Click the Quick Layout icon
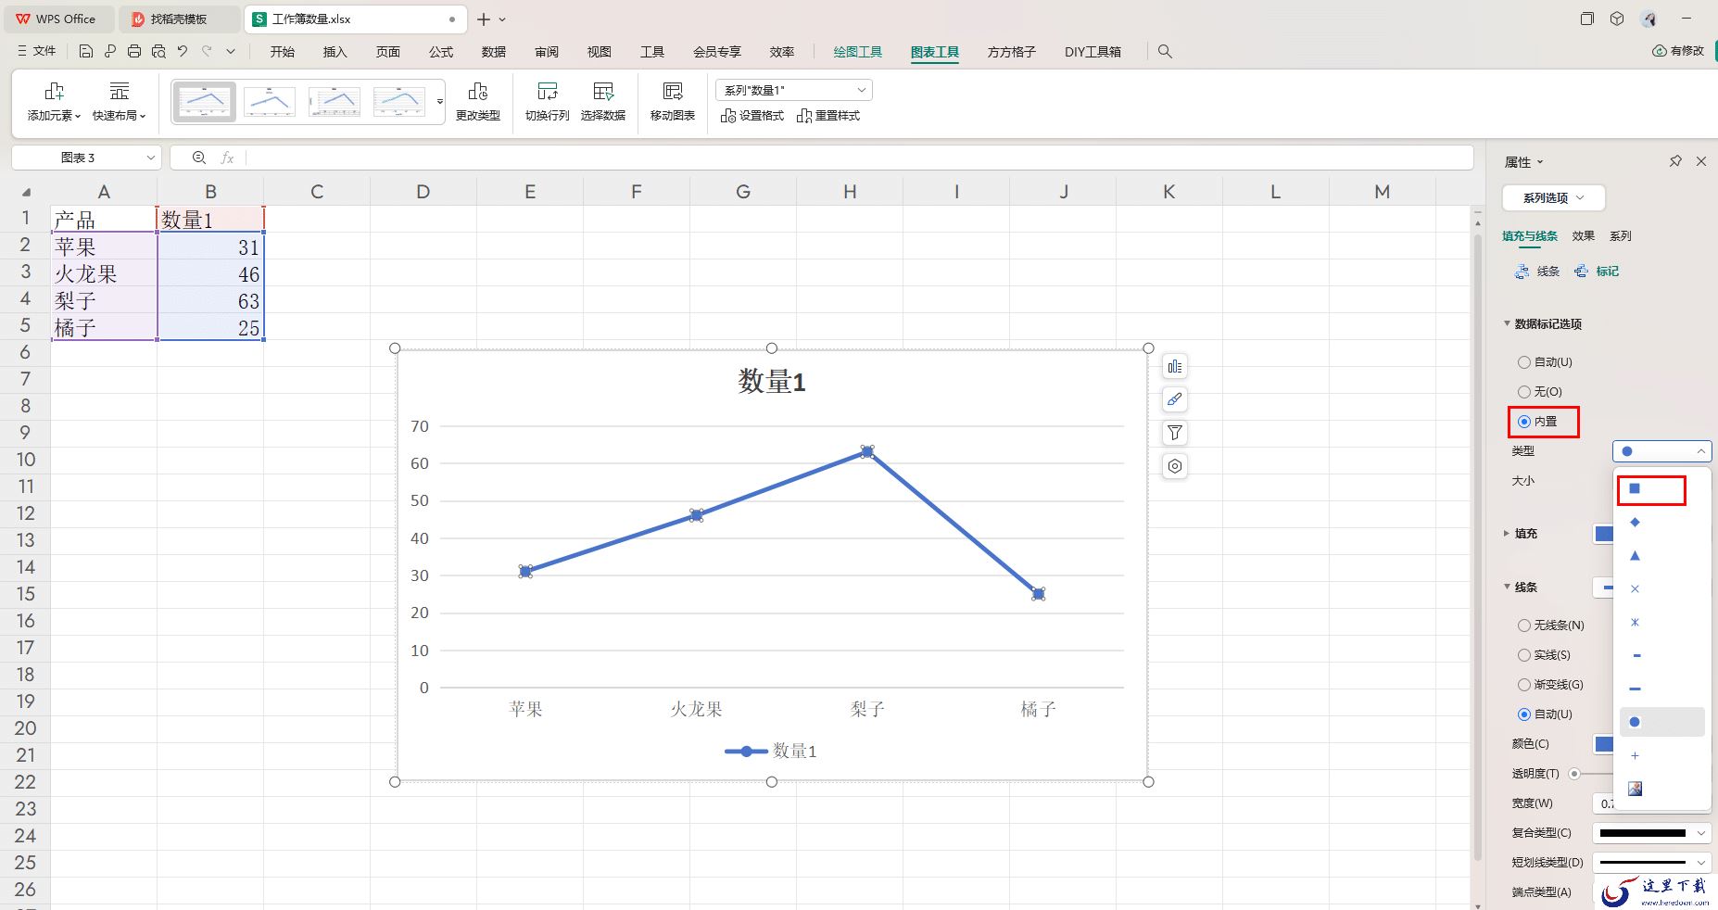Screen dimensions: 1718x910 (120, 91)
